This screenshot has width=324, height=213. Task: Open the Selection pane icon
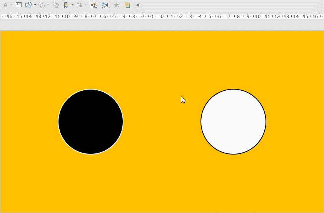coord(94,5)
